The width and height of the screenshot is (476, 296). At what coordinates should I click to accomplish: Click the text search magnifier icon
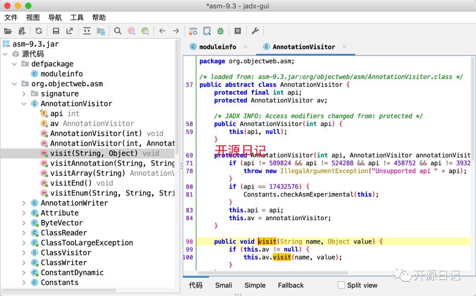tap(118, 31)
